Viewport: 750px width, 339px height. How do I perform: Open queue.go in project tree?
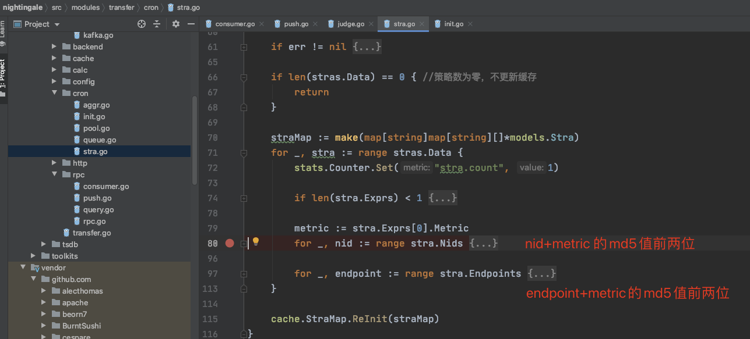point(100,140)
